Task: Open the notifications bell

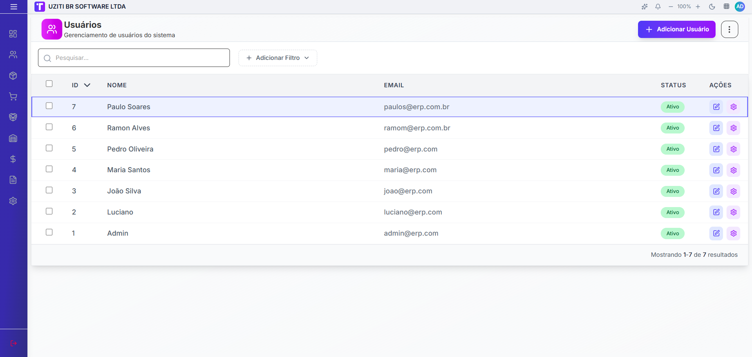Action: point(658,7)
